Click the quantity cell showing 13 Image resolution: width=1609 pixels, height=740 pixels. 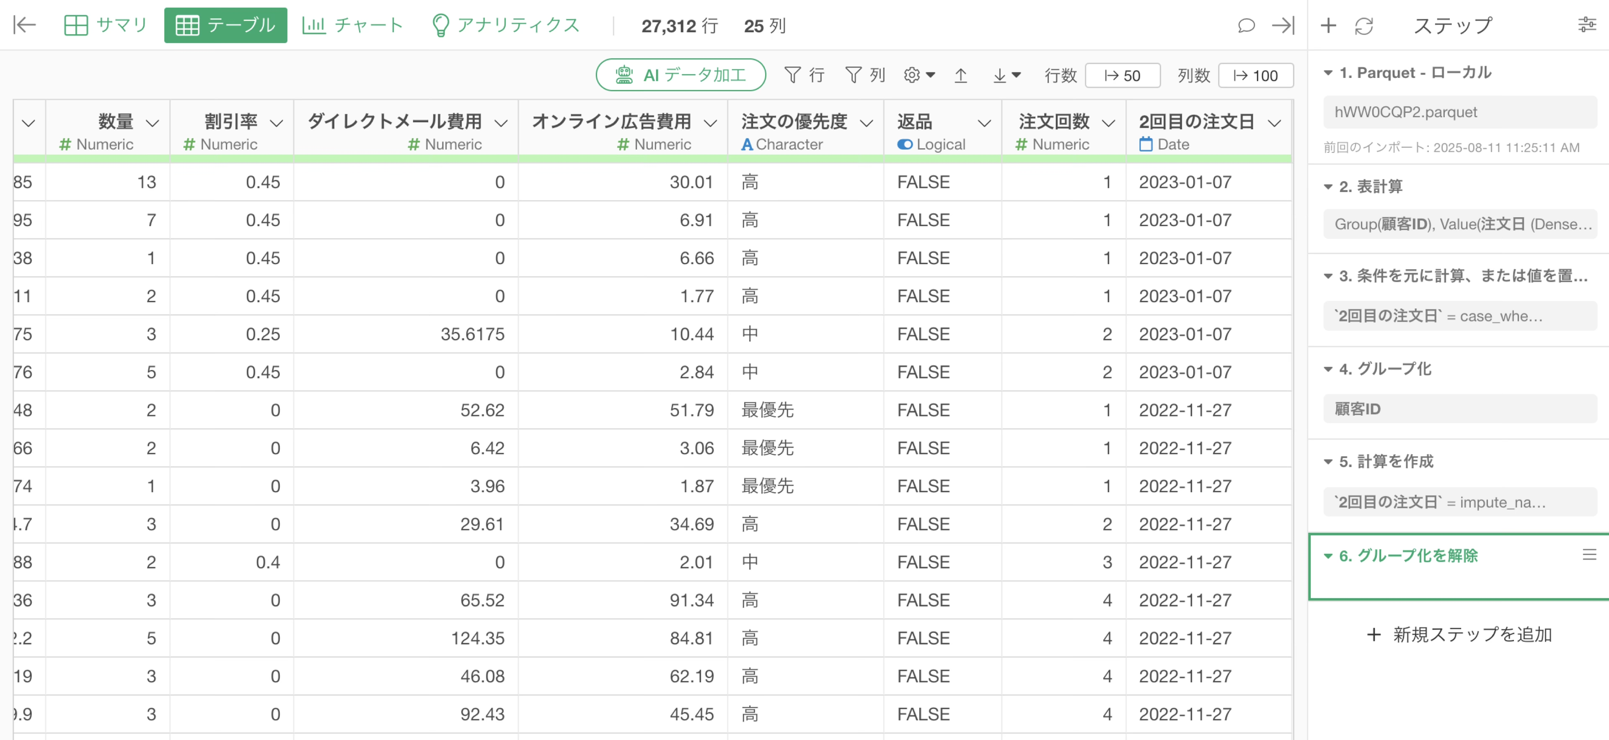point(108,182)
